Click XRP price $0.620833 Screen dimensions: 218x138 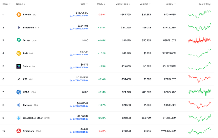point(82,77)
